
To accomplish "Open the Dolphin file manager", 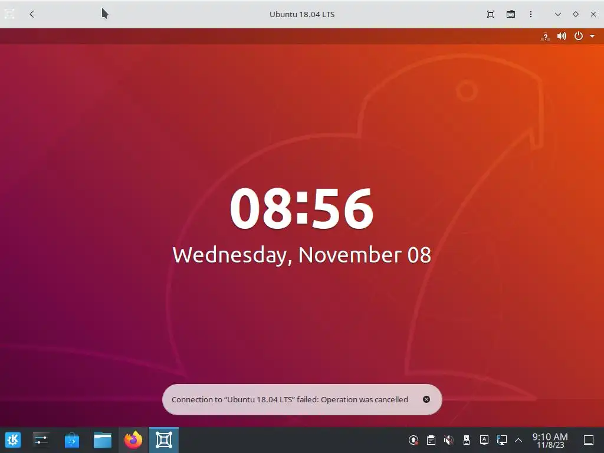I will (x=103, y=440).
